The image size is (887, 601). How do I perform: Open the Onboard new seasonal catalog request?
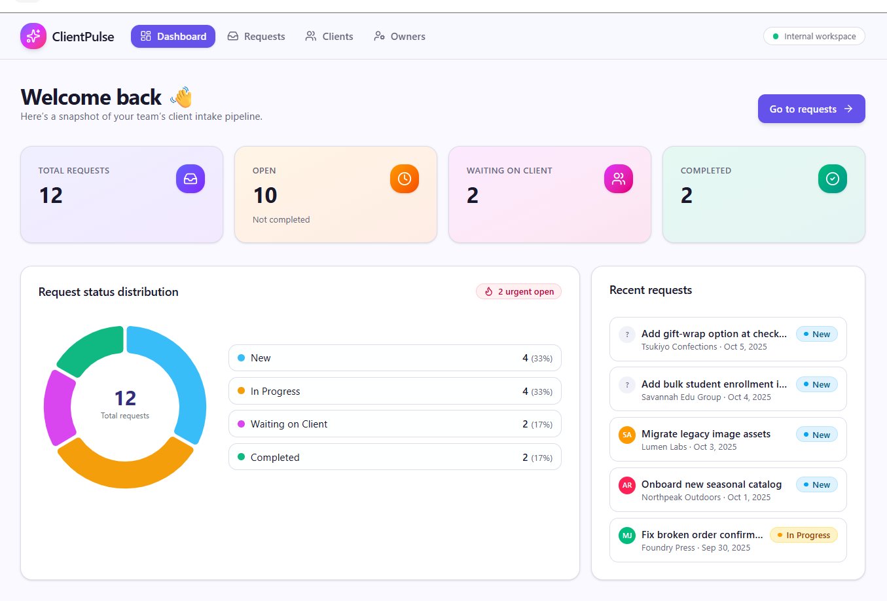tap(728, 490)
